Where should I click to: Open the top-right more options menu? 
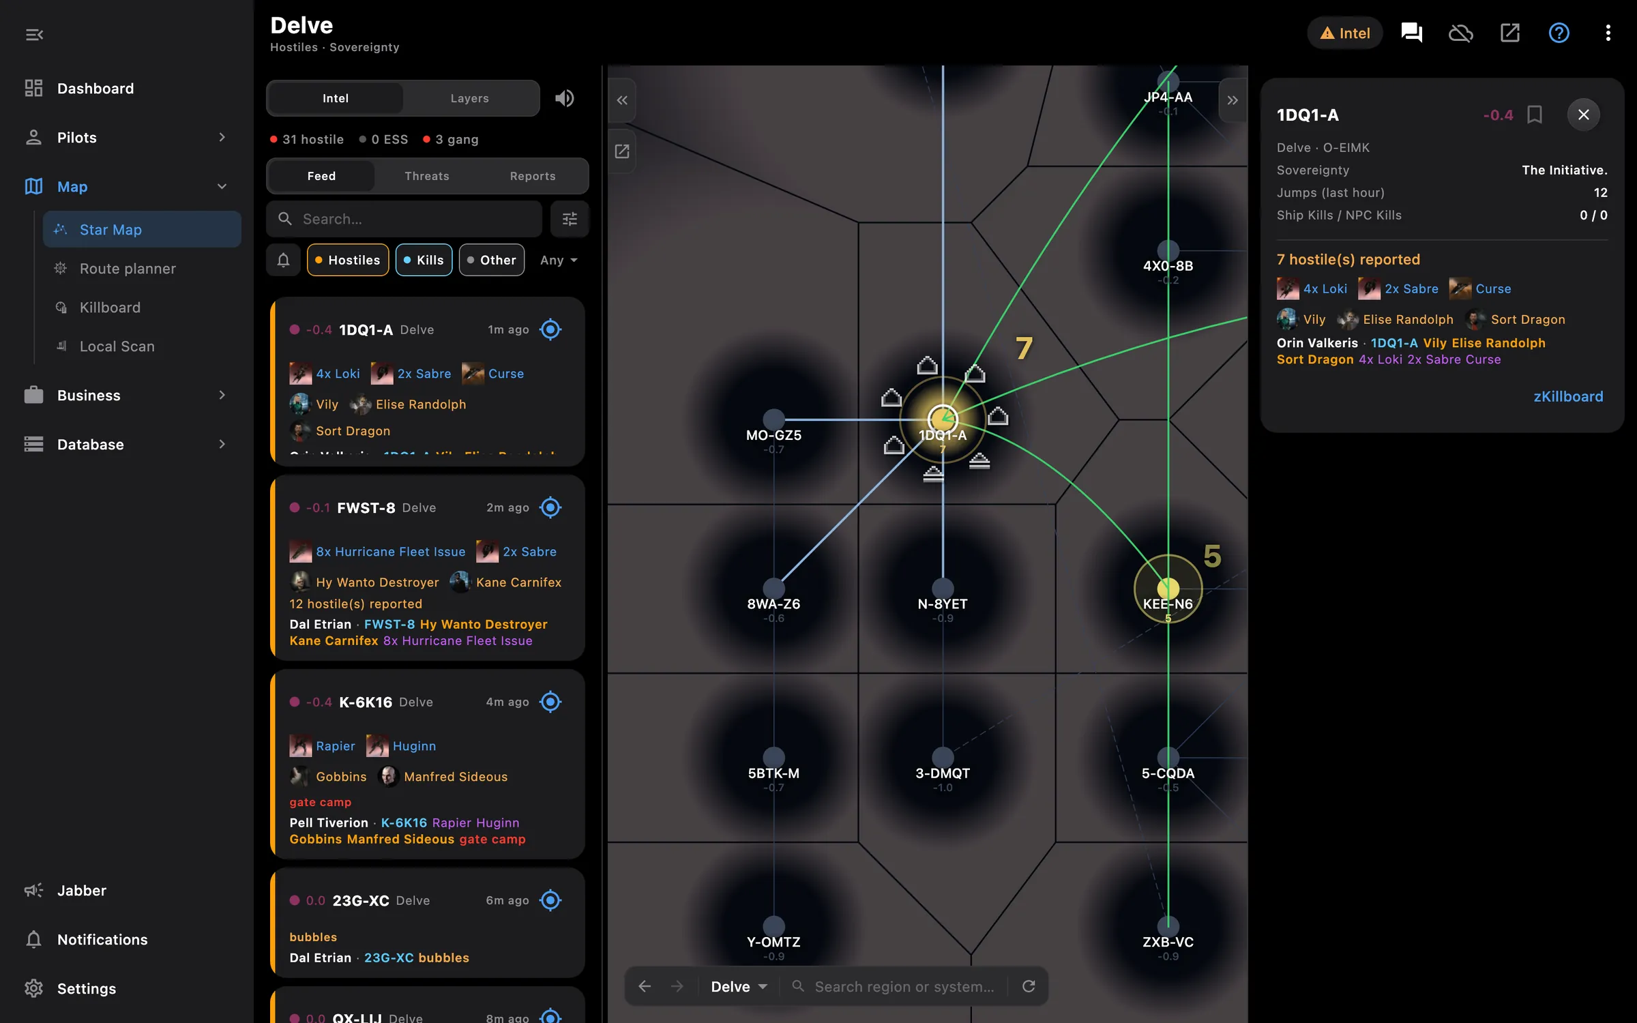(x=1608, y=33)
